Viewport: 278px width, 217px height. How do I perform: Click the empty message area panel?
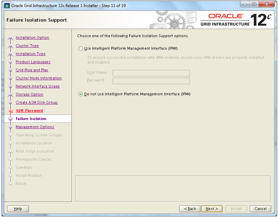[x=173, y=188]
